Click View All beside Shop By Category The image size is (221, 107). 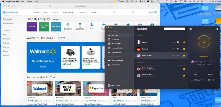[57, 19]
